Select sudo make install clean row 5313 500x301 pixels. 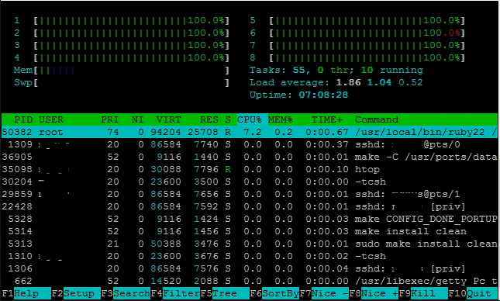[250, 244]
